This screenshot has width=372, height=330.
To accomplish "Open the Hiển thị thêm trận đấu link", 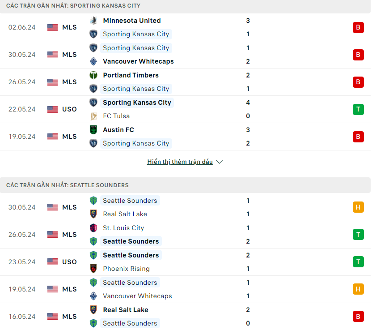I will click(180, 162).
